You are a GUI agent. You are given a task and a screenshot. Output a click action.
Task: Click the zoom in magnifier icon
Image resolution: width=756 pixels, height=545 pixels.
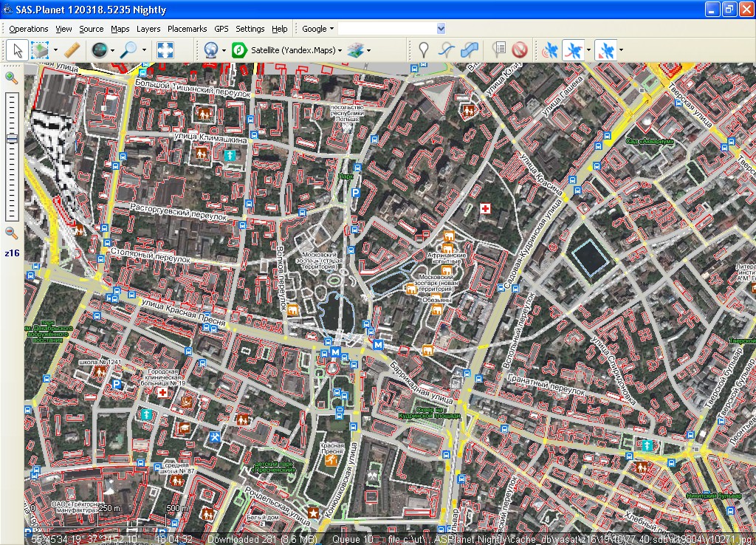(12, 78)
